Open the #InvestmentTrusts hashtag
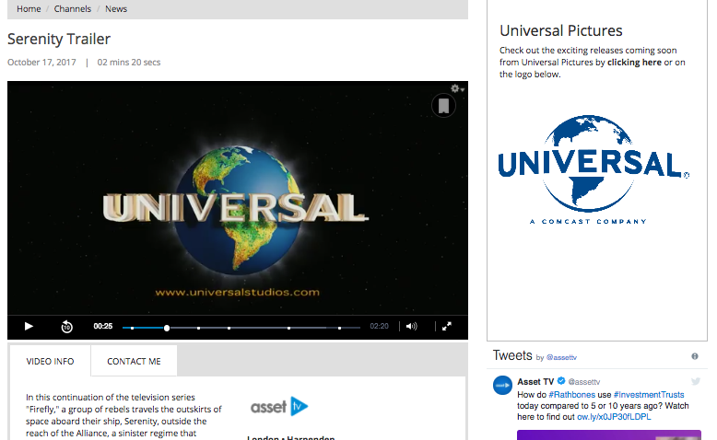717x440 pixels. pyautogui.click(x=649, y=395)
